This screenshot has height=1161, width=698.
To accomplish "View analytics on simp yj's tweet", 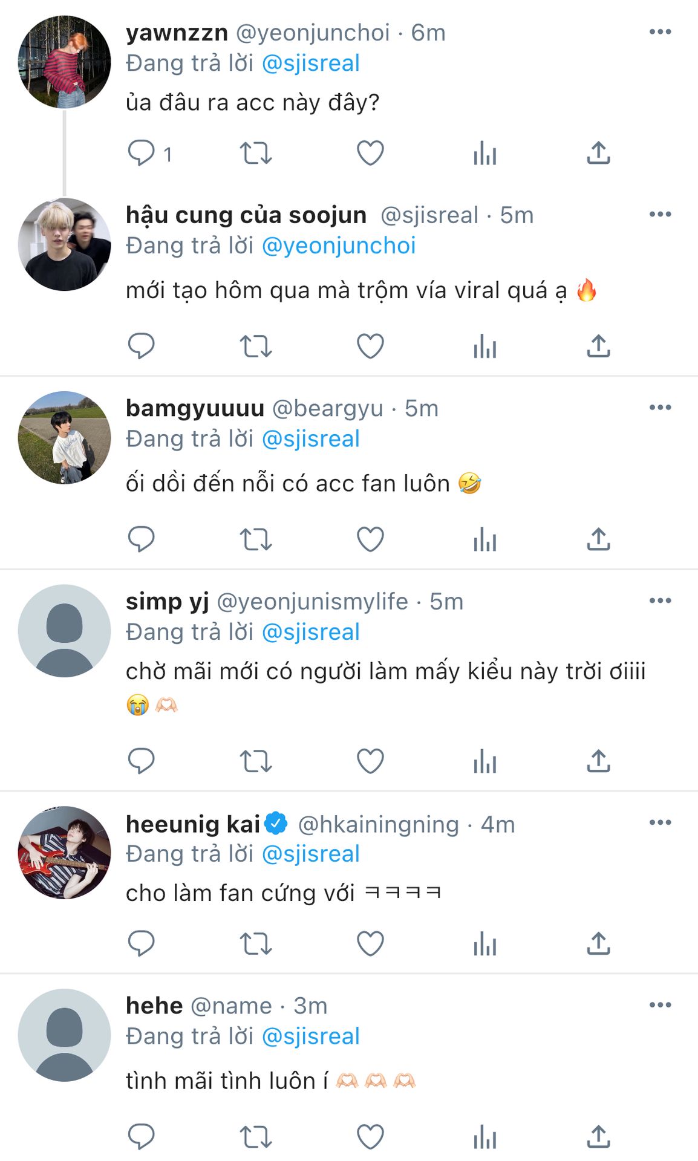I will pos(484,761).
